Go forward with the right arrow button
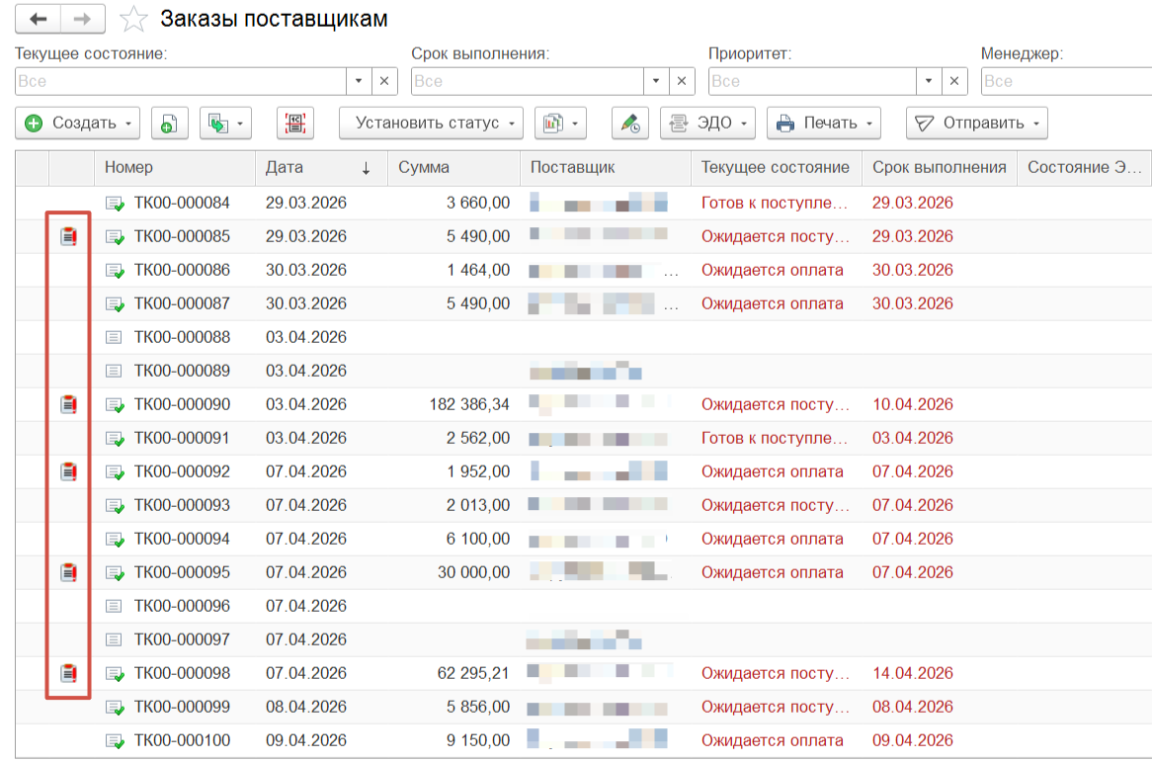This screenshot has height=762, width=1152. (x=82, y=19)
